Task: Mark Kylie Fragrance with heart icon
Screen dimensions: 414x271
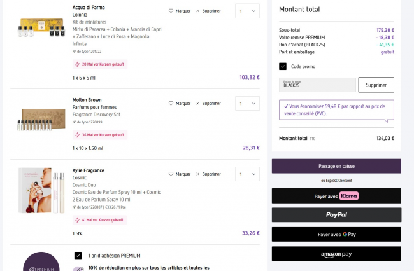Action: [x=171, y=174]
